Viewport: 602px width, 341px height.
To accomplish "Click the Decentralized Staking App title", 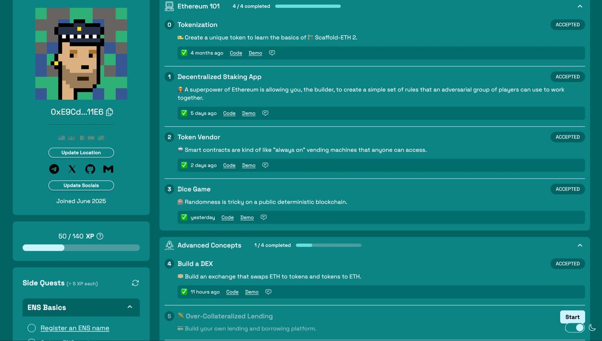I will pyautogui.click(x=219, y=77).
